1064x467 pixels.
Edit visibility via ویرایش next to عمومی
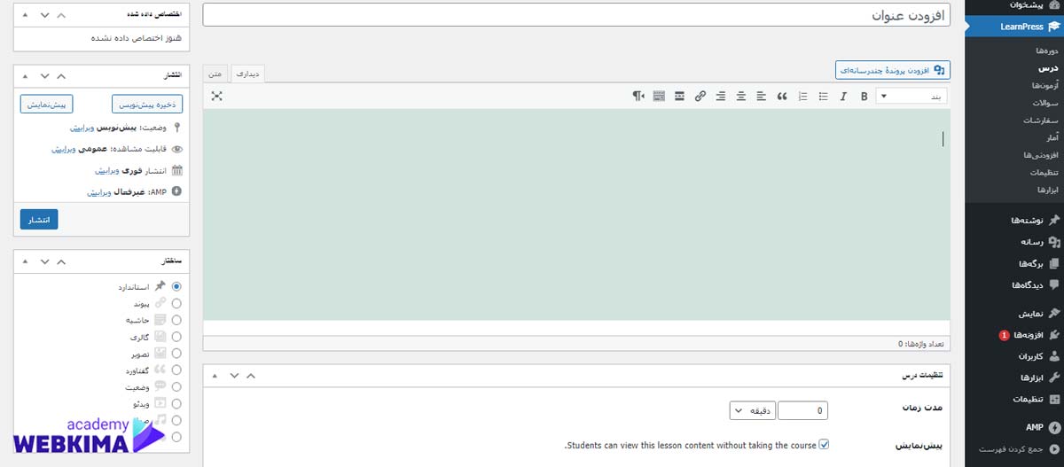64,149
